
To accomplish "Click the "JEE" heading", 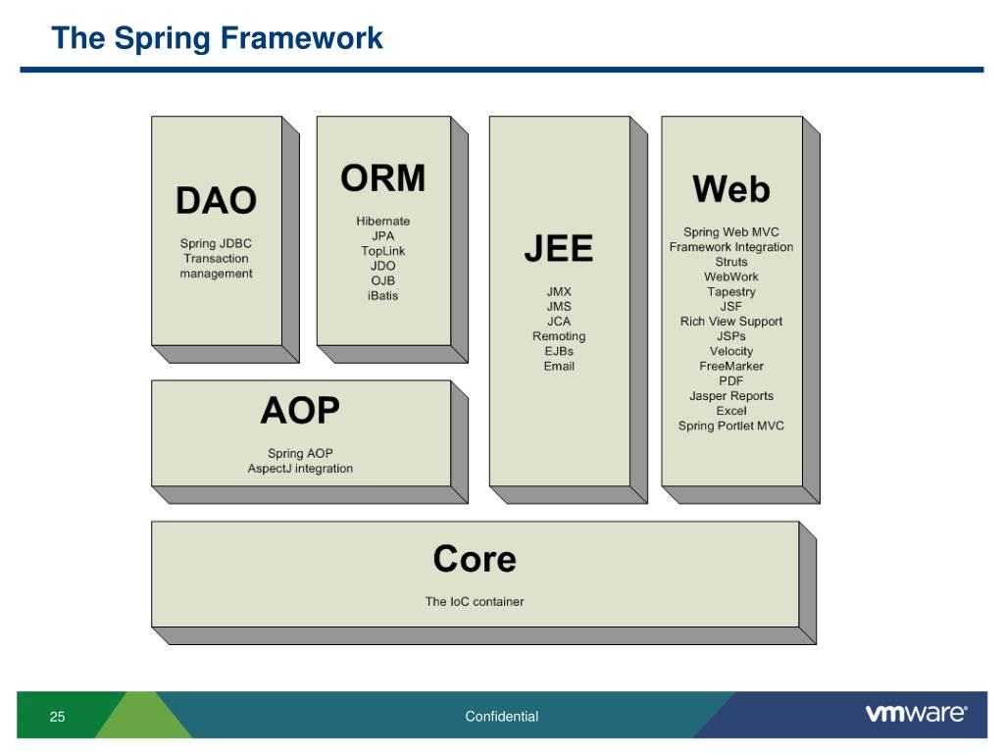I will click(559, 248).
